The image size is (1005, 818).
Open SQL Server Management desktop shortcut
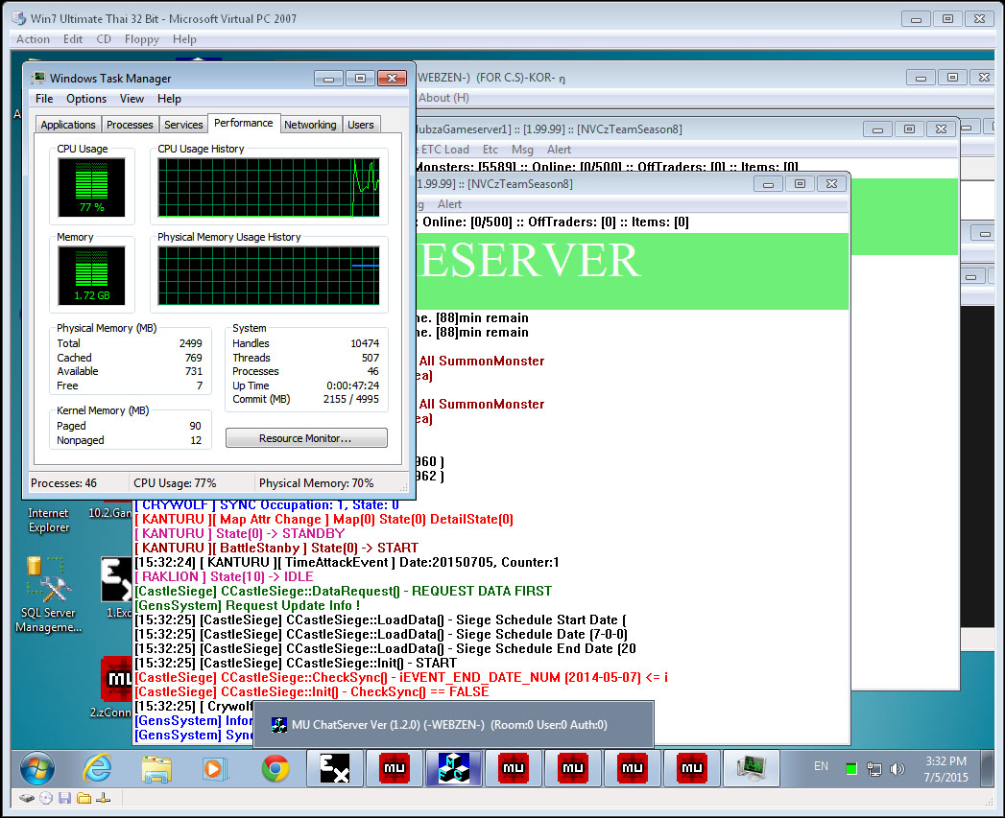47,595
